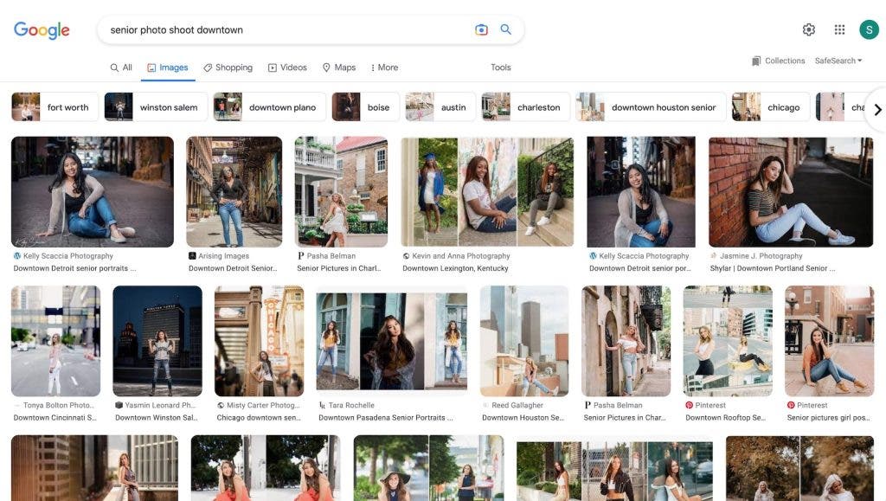Open the Downtown Lexington Kentucky image thumbnail
Screen dimensions: 886x501
pos(487,192)
